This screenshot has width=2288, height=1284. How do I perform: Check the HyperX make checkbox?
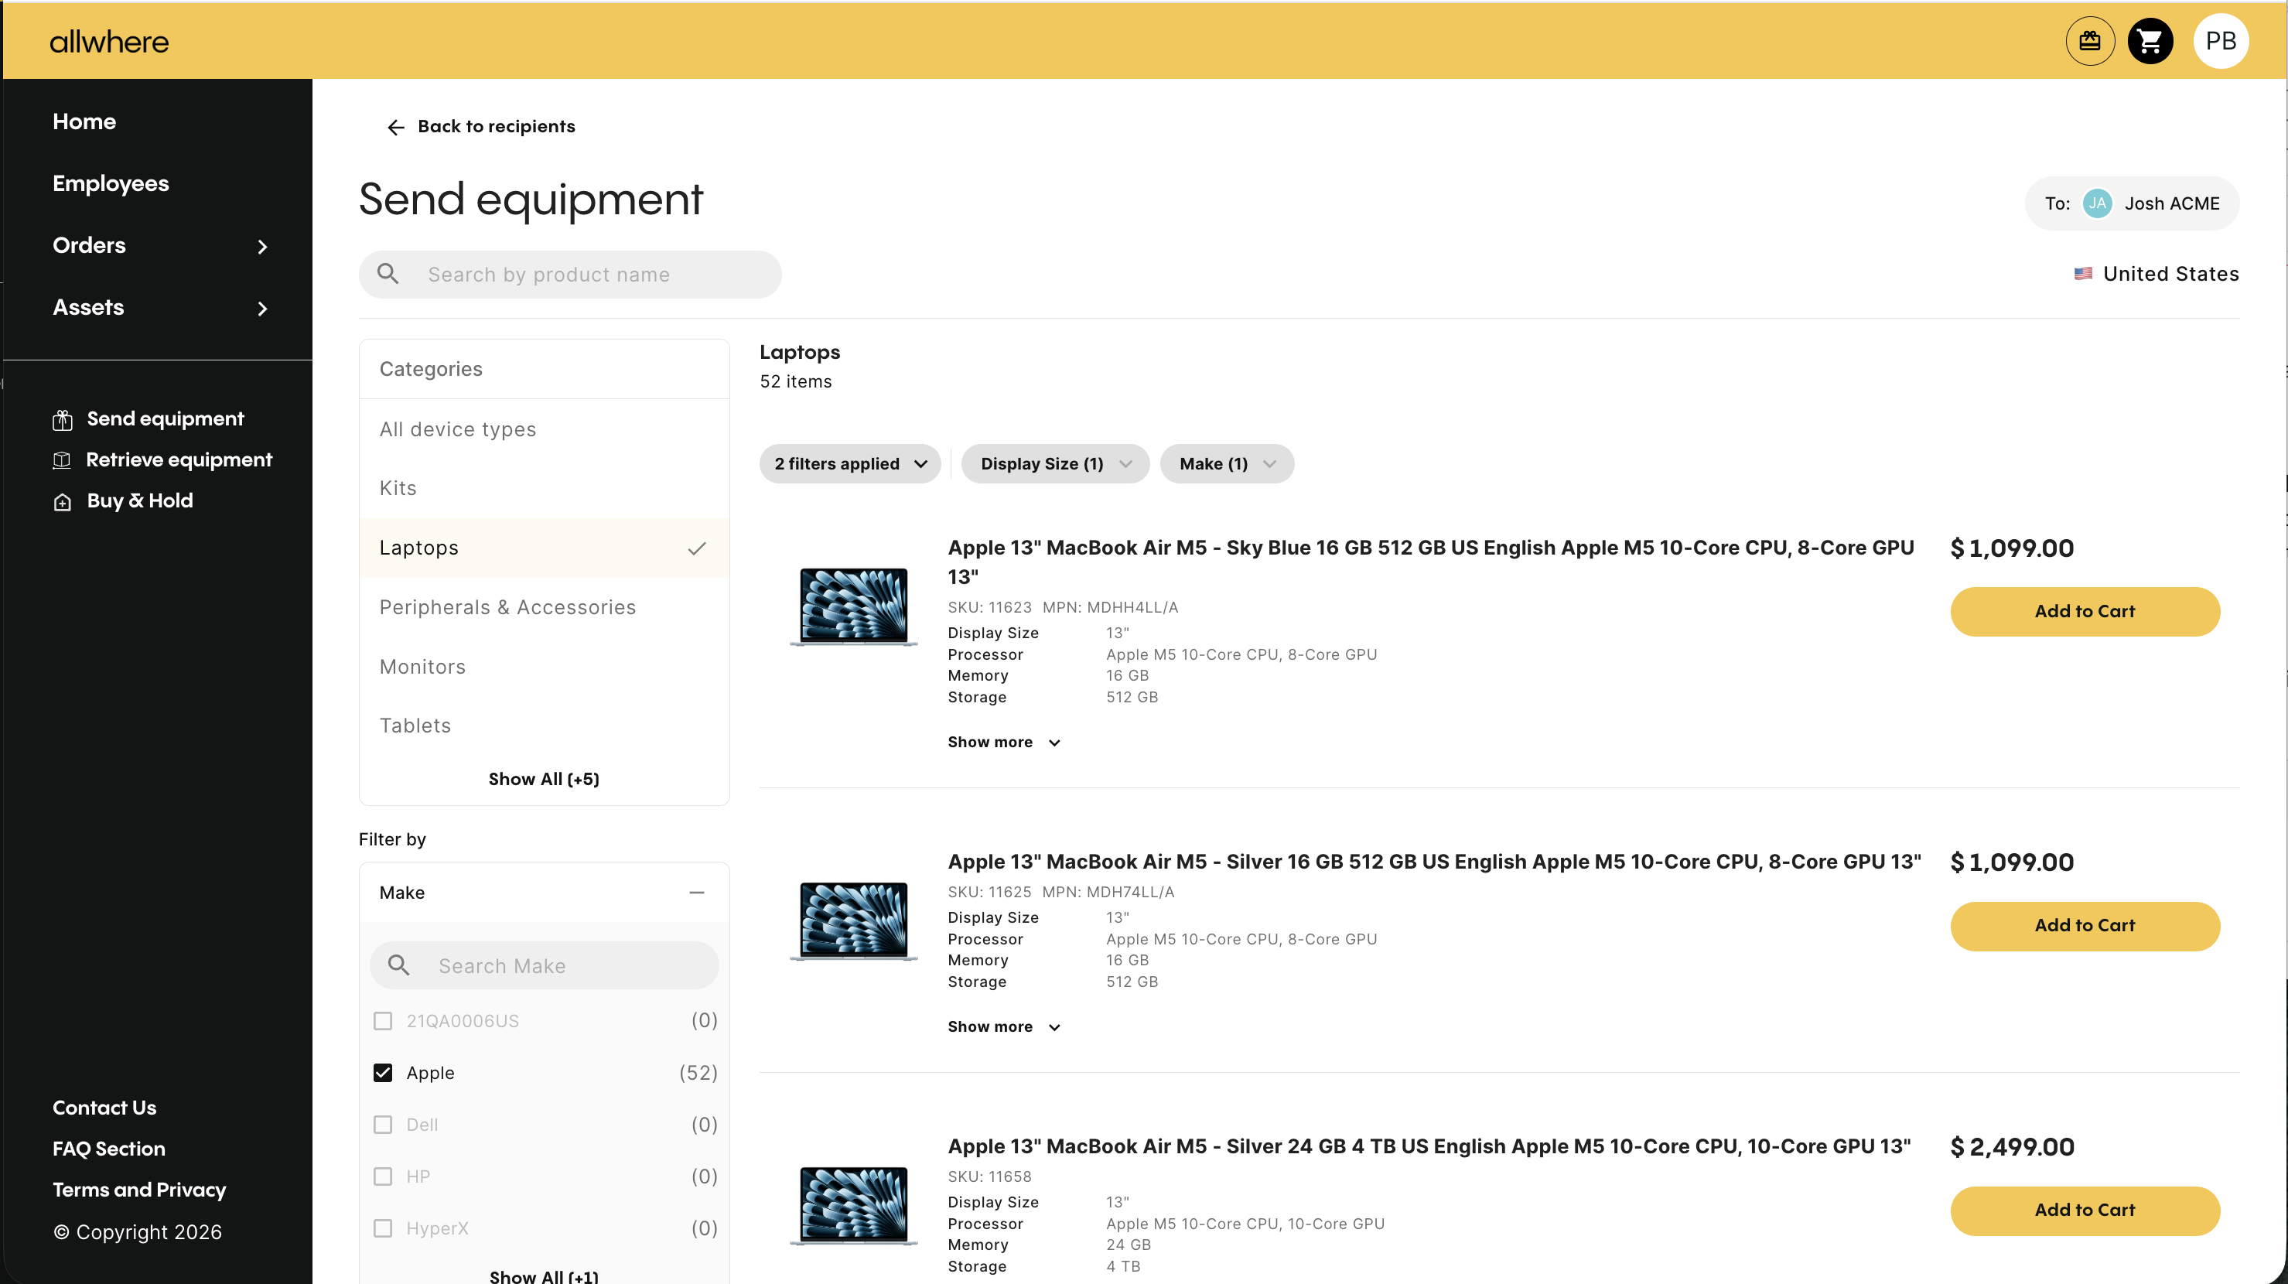(x=383, y=1228)
